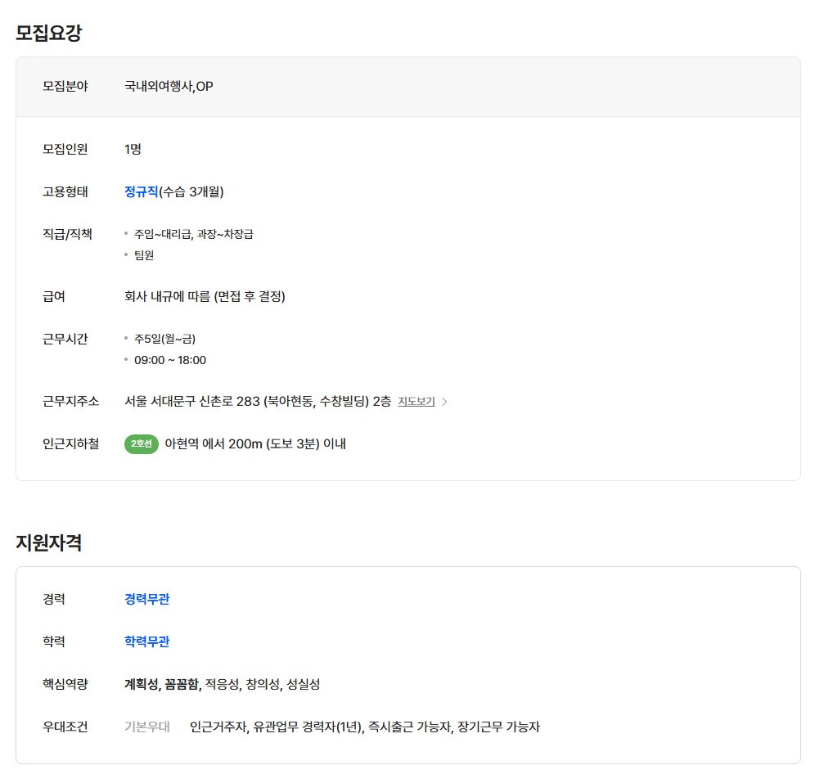Click the 국내외여행사,OP recruitment field text
The height and width of the screenshot is (774, 815).
pos(169,86)
